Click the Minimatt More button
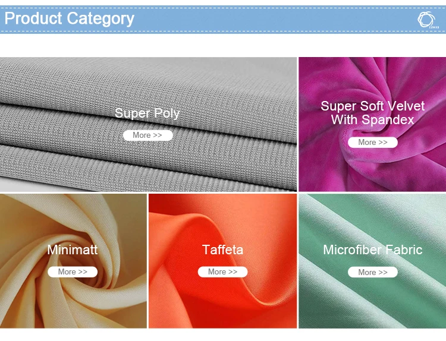Image resolution: width=446 pixels, height=341 pixels. [73, 272]
